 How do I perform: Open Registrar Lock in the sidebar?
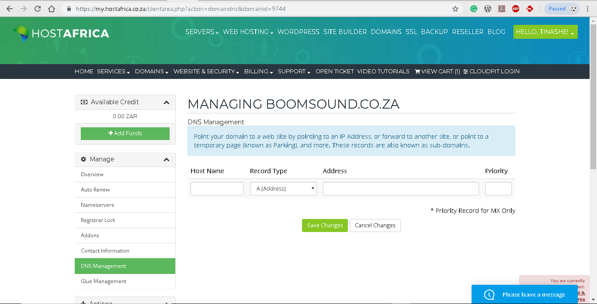coord(125,220)
